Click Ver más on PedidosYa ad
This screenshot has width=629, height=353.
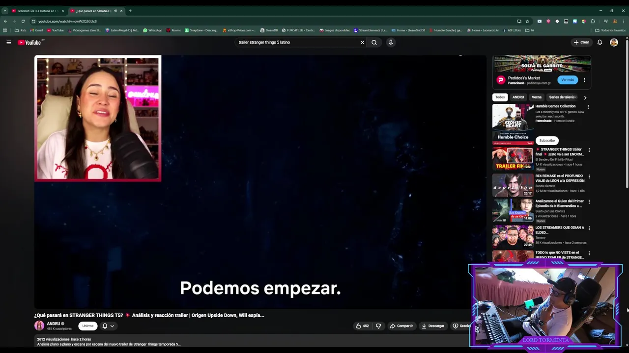[x=568, y=80]
